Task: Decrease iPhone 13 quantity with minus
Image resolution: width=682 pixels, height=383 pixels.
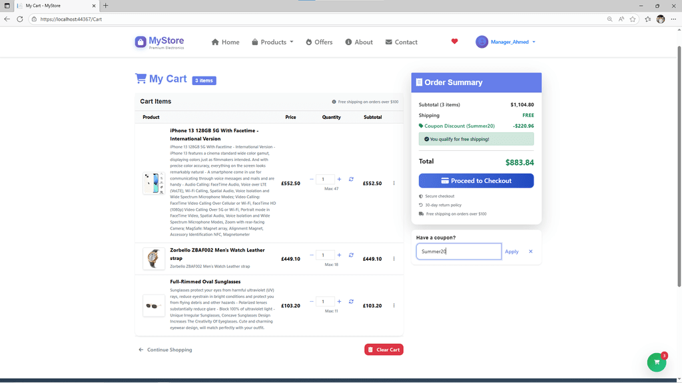Action: tap(312, 179)
